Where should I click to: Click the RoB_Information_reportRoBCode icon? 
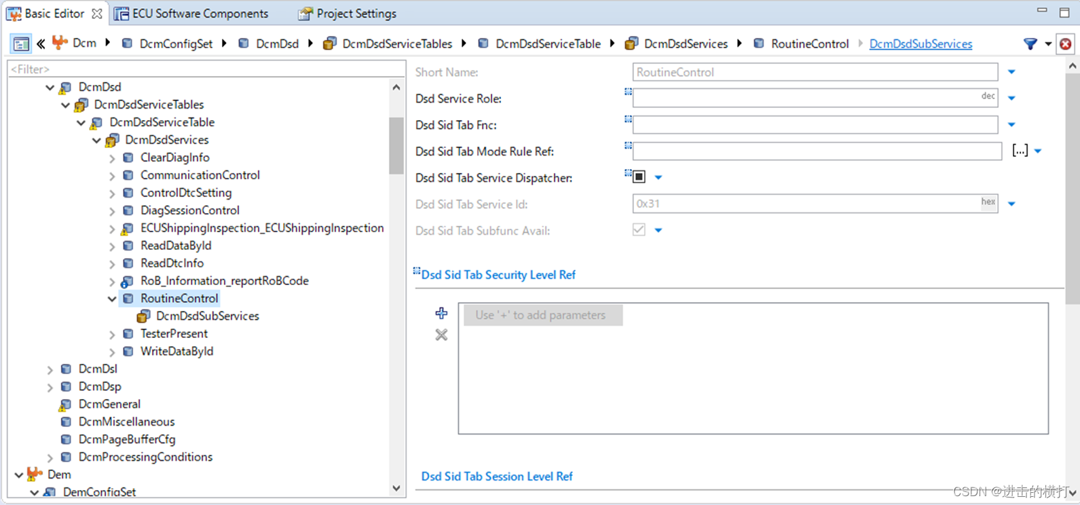point(127,281)
